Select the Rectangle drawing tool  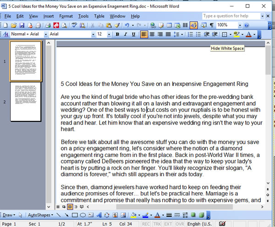(75, 215)
